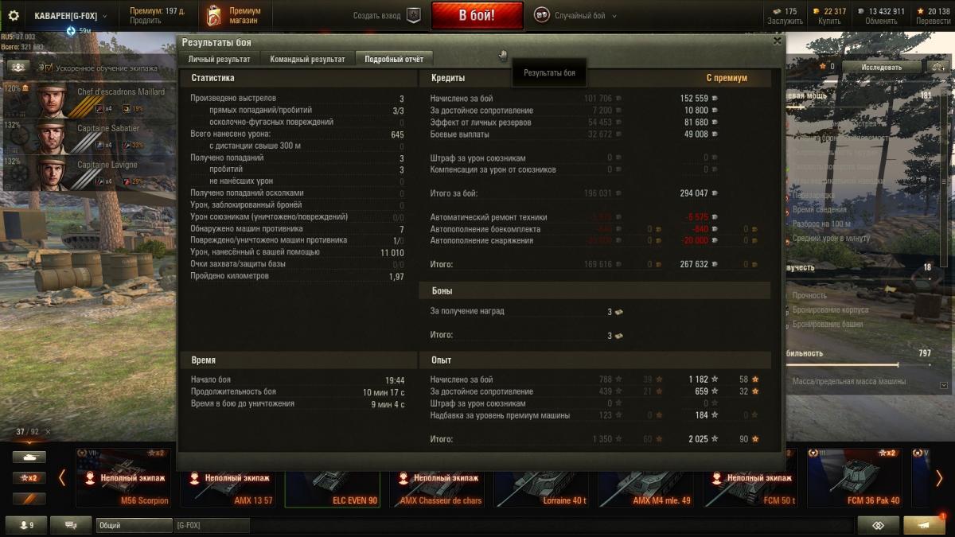Select the Подробный отчёт tab
Screen dimensions: 955x537
tap(394, 59)
